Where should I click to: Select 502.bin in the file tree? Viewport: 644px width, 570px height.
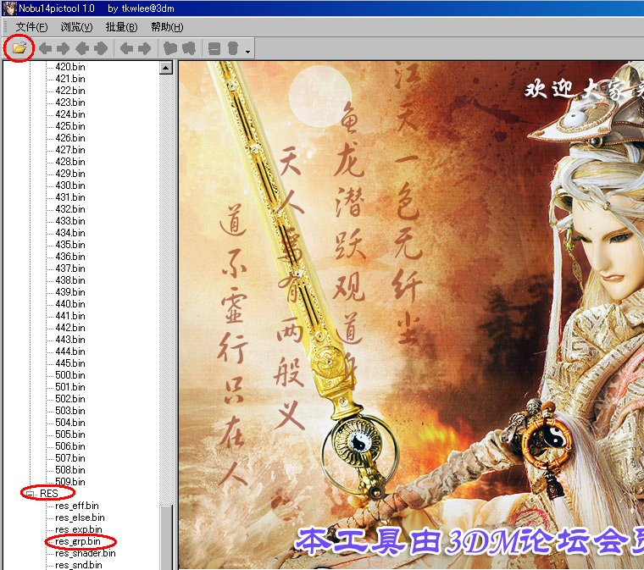(70, 399)
